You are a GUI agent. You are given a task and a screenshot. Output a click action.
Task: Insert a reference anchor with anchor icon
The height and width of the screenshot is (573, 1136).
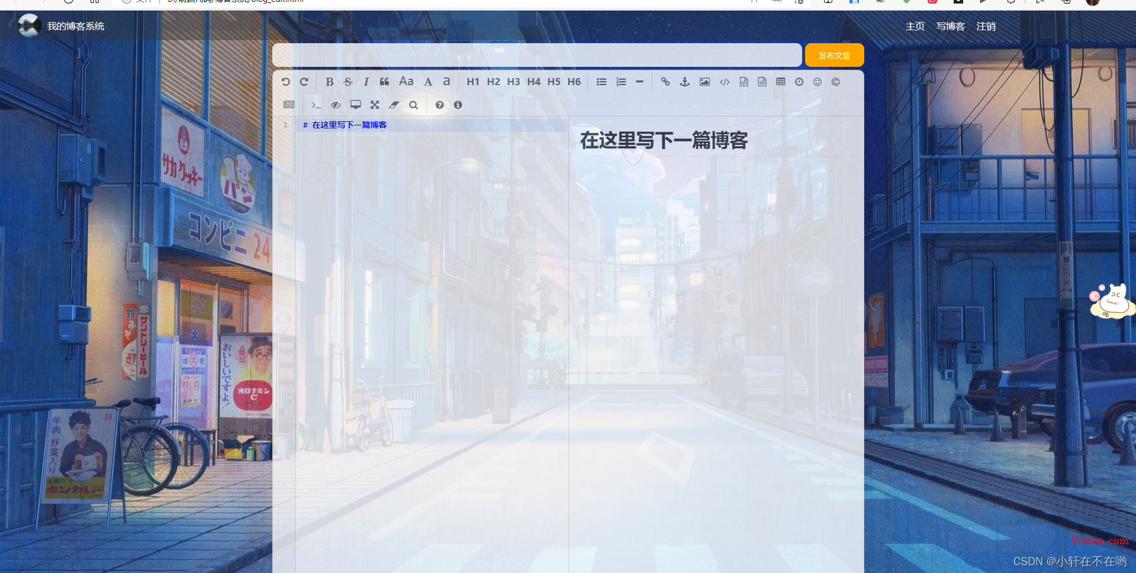(x=685, y=82)
